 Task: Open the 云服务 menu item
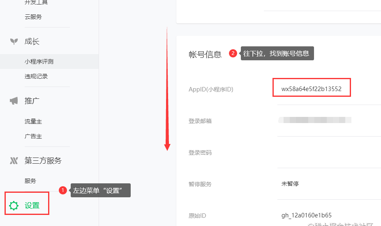[x=33, y=17]
